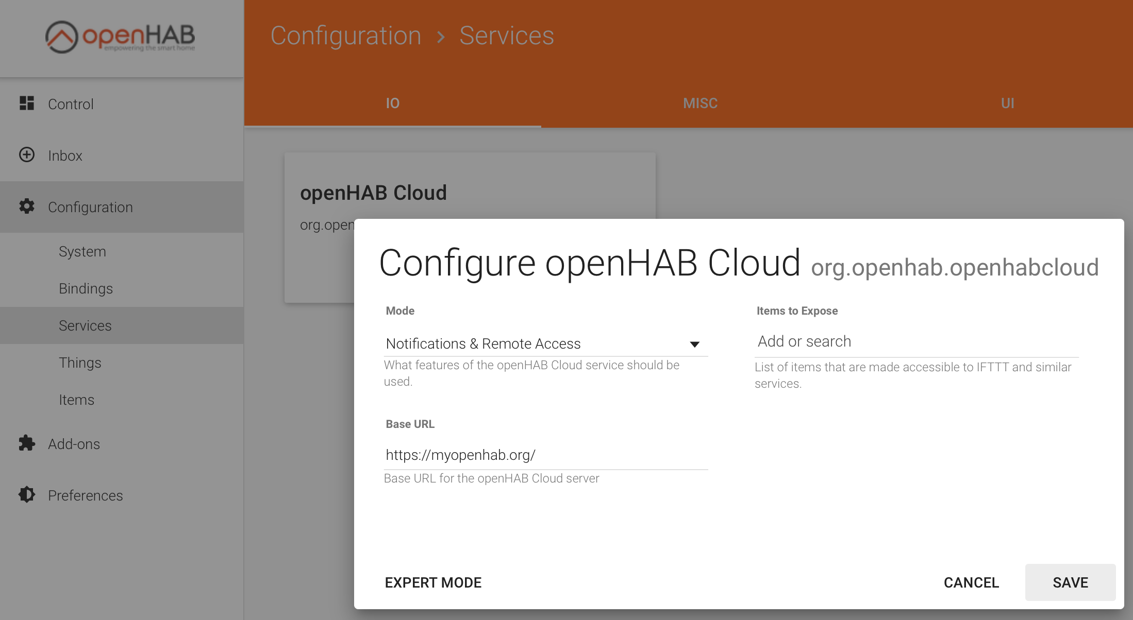
Task: Click the Preferences brightness icon
Action: pyautogui.click(x=27, y=495)
